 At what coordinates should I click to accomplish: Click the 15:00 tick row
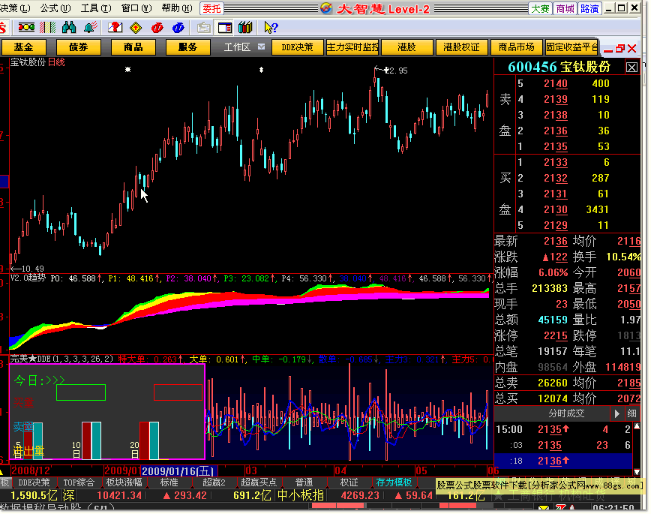pyautogui.click(x=562, y=430)
